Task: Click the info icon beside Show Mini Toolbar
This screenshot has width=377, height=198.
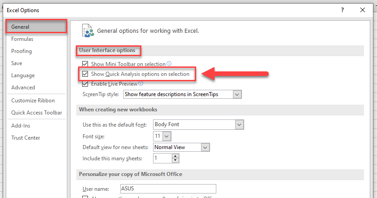Action: point(169,63)
